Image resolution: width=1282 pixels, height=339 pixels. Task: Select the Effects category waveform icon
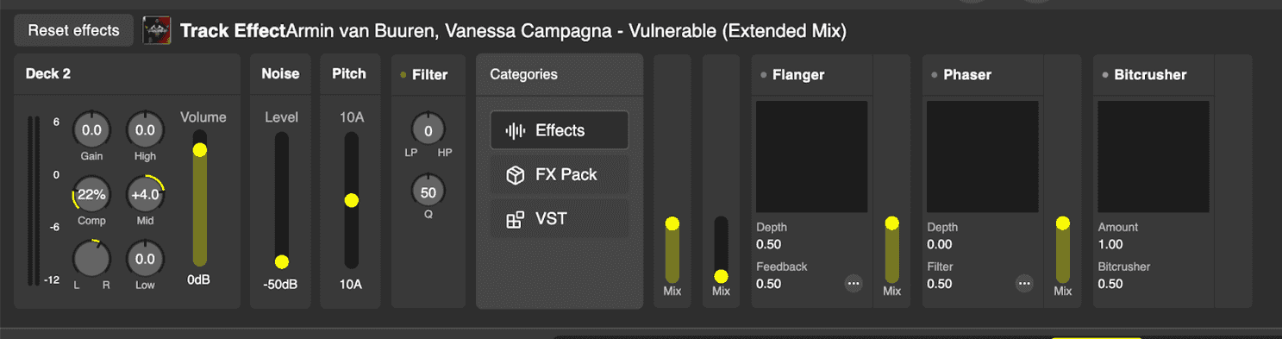[x=515, y=130]
